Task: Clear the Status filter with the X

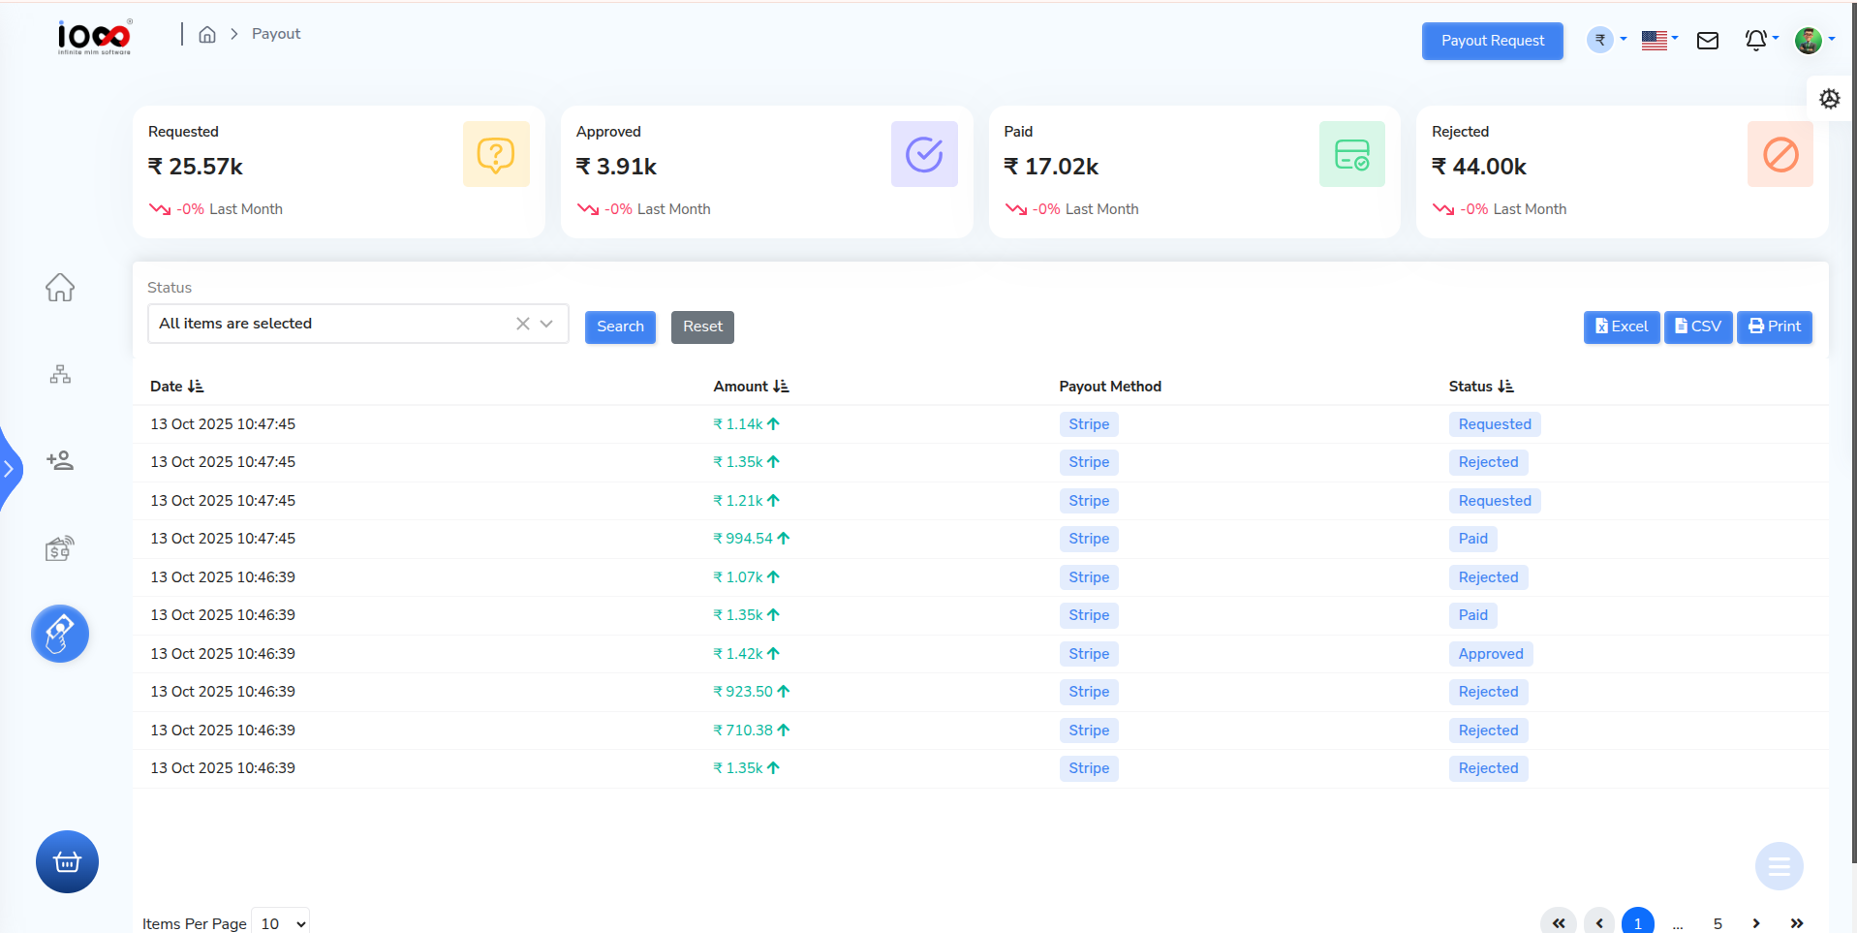Action: point(522,323)
